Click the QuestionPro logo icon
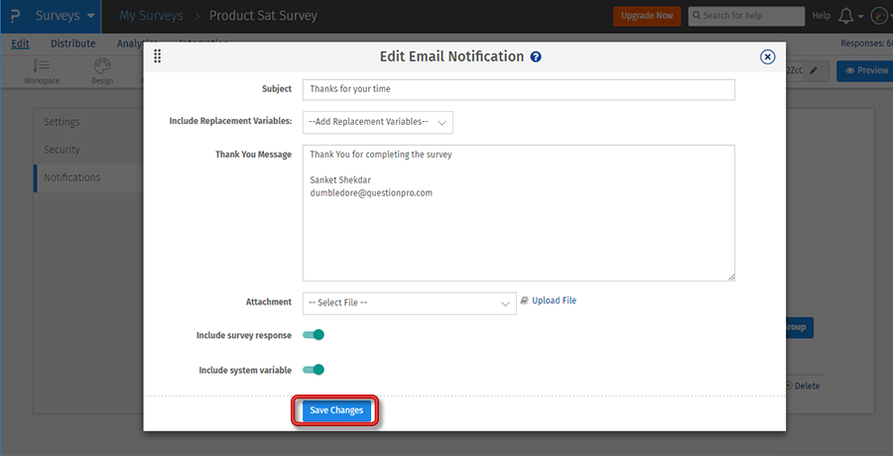893x456 pixels. click(x=14, y=16)
